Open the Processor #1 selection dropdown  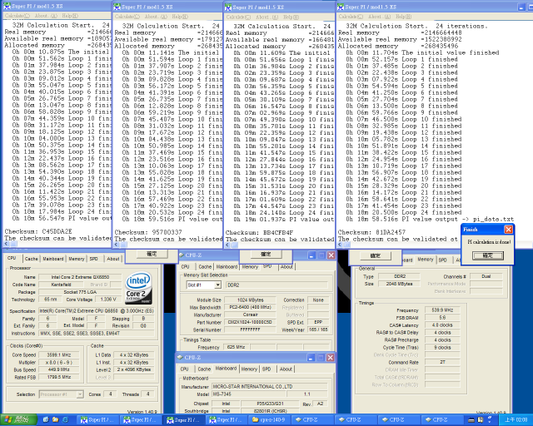[80, 394]
